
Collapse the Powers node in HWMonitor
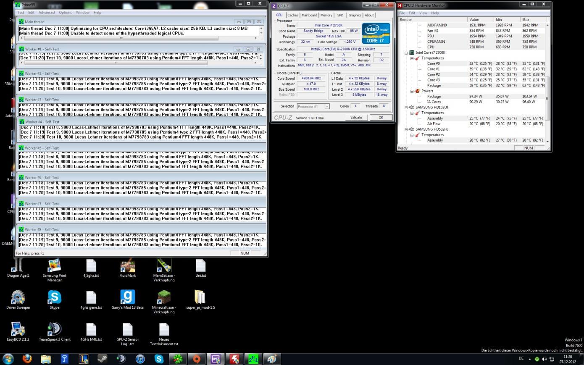tap(412, 91)
